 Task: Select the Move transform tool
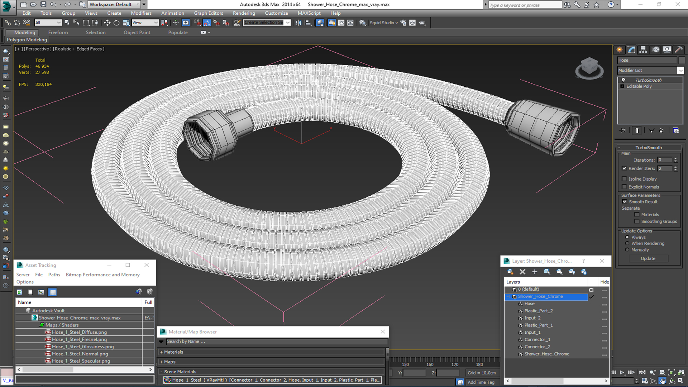point(107,23)
